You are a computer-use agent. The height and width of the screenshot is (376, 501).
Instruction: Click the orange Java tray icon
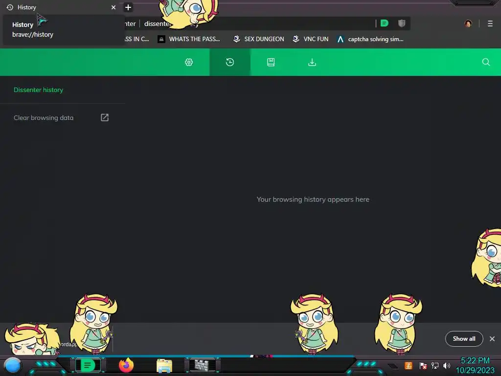coord(409,365)
